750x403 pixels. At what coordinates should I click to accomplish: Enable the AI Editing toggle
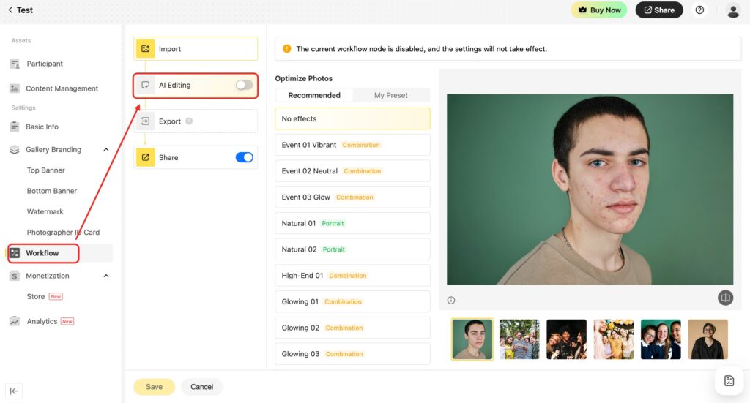coord(244,86)
